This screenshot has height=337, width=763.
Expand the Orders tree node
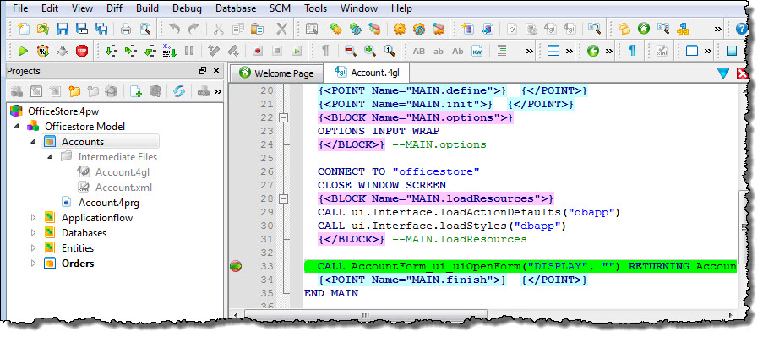34,264
